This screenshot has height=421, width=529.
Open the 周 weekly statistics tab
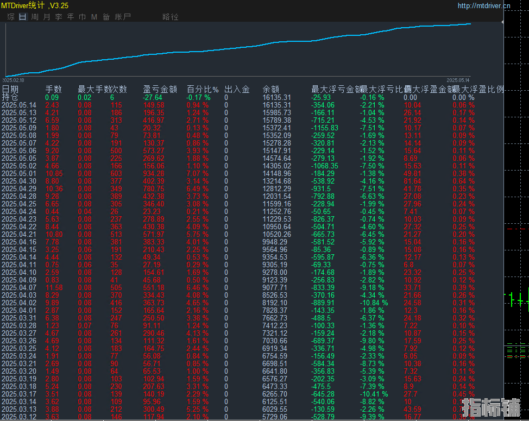click(x=35, y=16)
